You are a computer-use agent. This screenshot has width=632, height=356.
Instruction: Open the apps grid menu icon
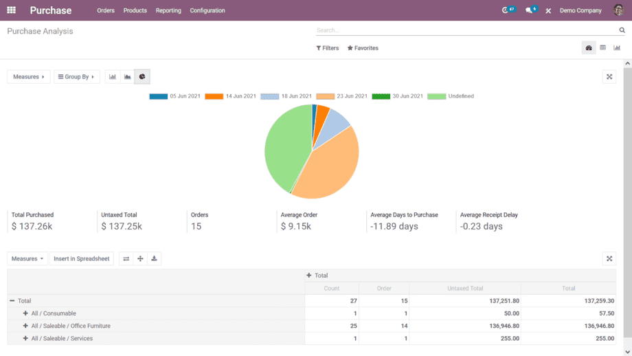(x=11, y=10)
